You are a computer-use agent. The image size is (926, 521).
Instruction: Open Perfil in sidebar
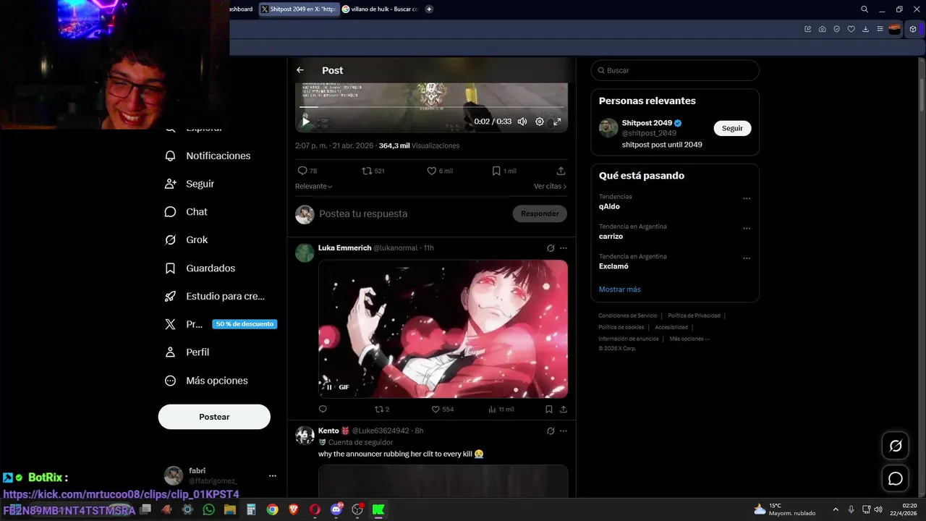click(187, 352)
